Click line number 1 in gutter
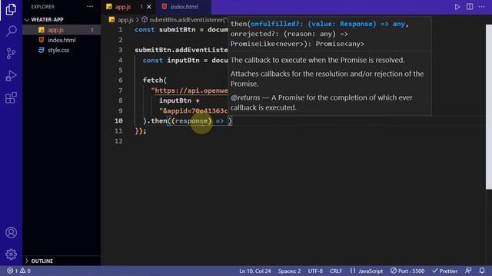 pyautogui.click(x=120, y=30)
